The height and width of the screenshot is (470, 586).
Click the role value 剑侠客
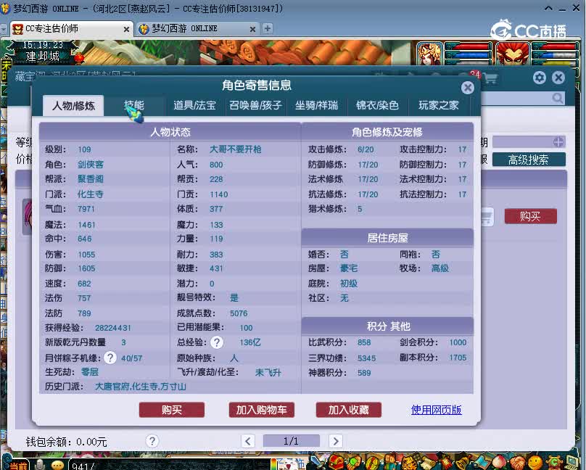coord(90,165)
